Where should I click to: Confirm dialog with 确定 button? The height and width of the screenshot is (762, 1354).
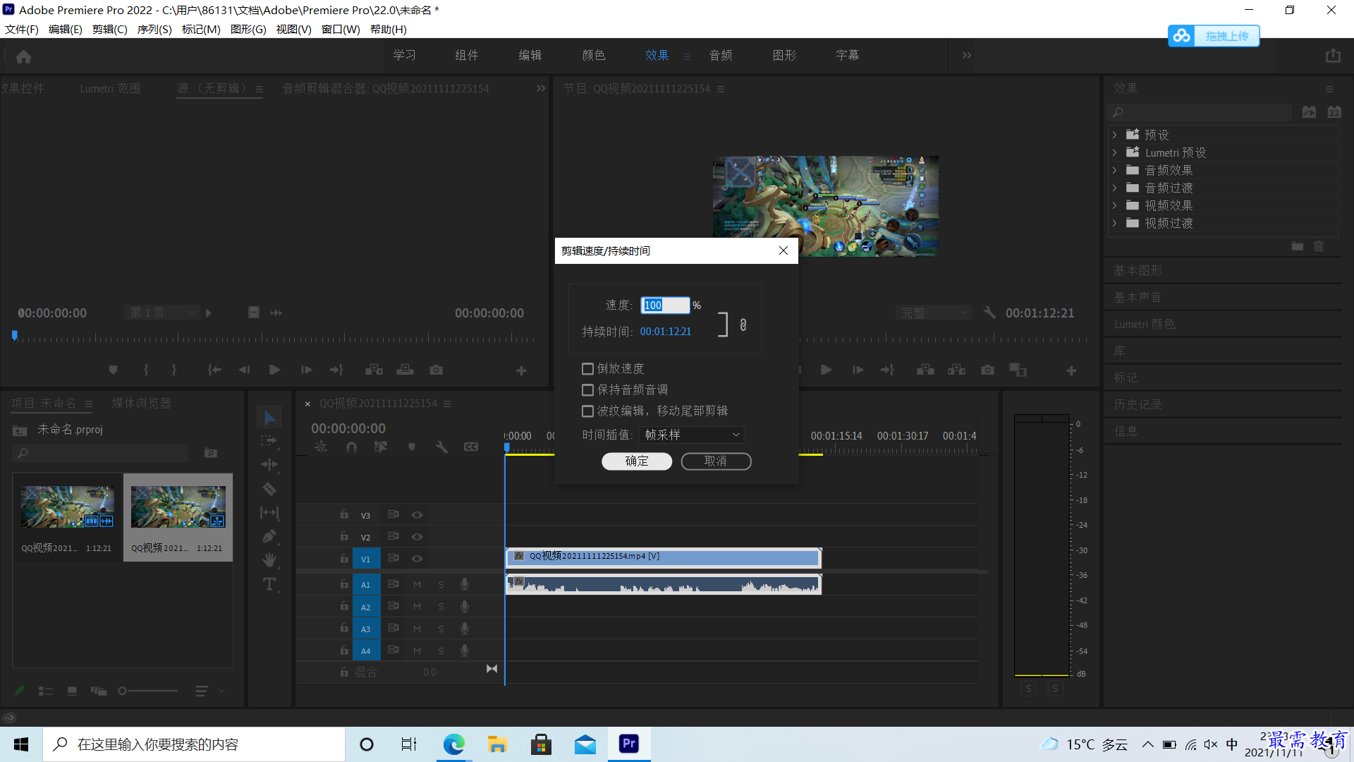[x=637, y=461]
